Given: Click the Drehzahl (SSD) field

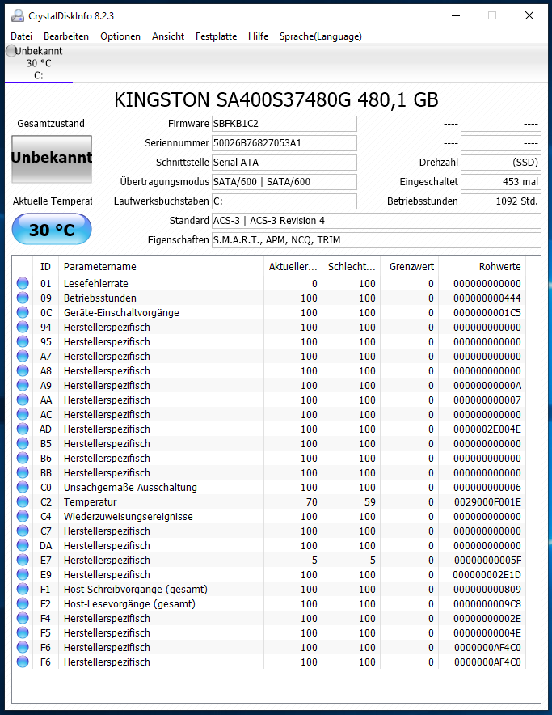Looking at the screenshot, I should coord(501,163).
